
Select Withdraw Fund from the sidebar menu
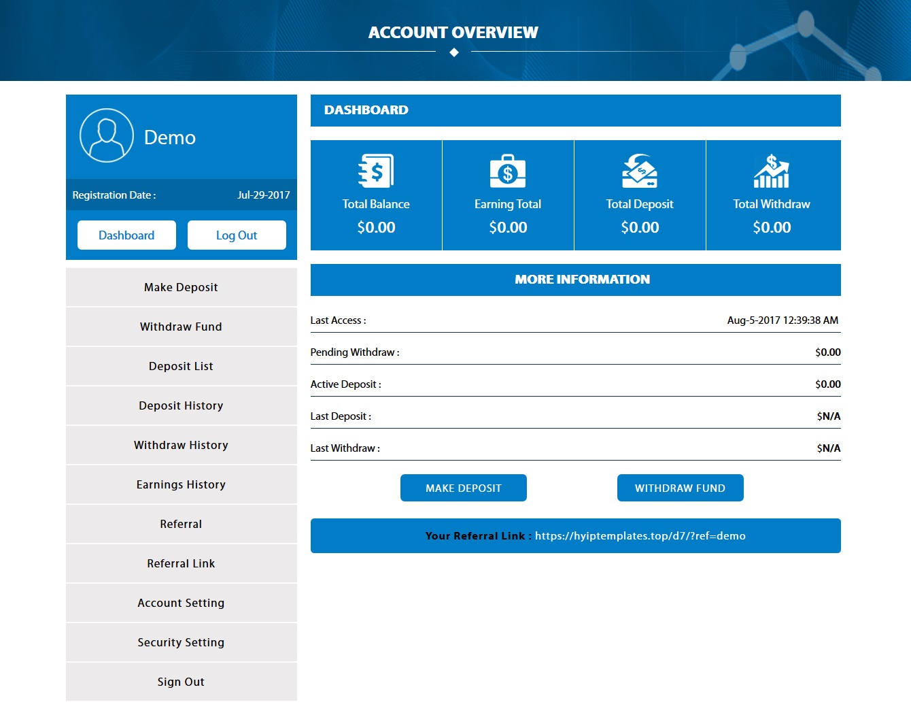pyautogui.click(x=181, y=327)
